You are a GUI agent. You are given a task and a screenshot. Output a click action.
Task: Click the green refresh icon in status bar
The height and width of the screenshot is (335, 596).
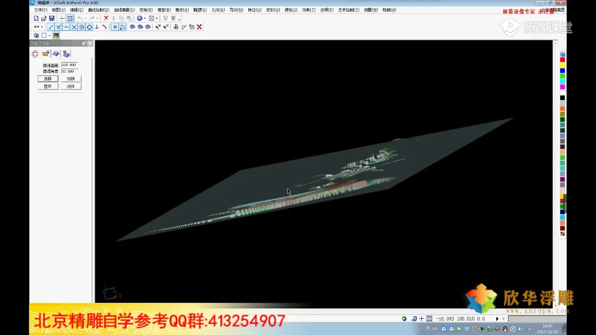point(404,319)
